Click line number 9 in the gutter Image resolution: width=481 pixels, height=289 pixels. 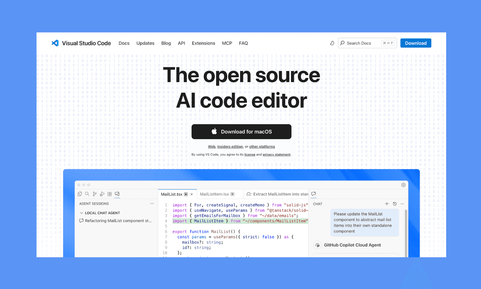point(166,248)
